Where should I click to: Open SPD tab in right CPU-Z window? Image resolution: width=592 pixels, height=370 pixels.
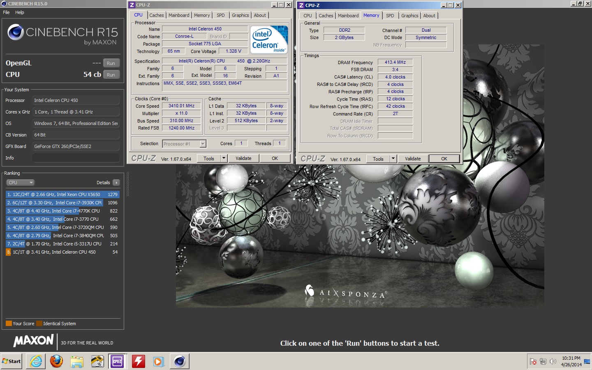click(x=390, y=16)
